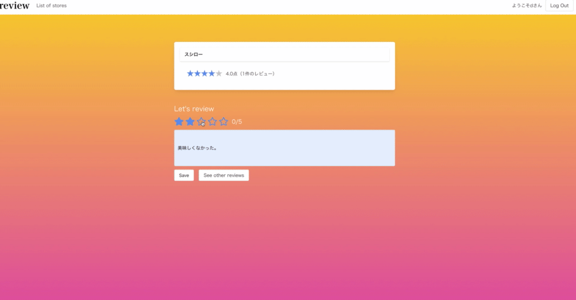Click the Log Out button
This screenshot has height=300, width=576.
(x=559, y=6)
